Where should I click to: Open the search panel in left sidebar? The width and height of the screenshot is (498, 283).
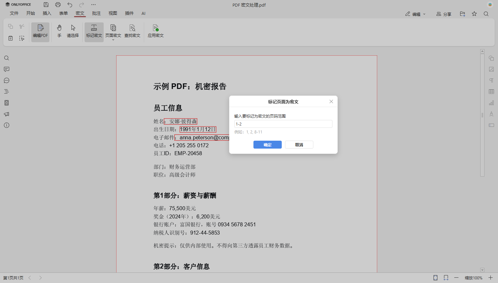(x=7, y=58)
